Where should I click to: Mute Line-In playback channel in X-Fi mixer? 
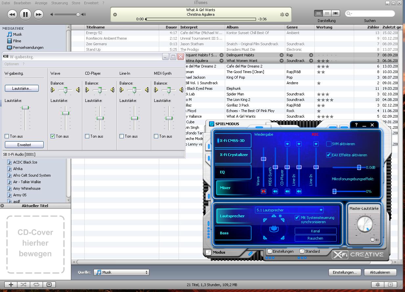(x=299, y=191)
